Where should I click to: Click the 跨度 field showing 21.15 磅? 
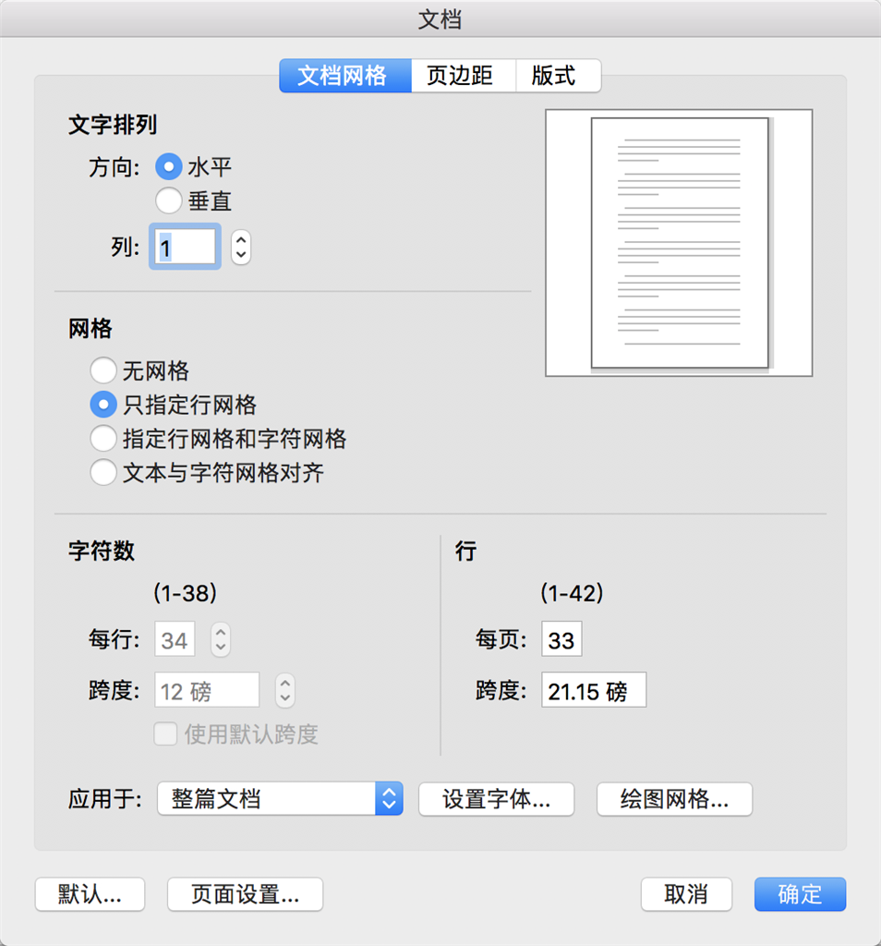pos(593,690)
